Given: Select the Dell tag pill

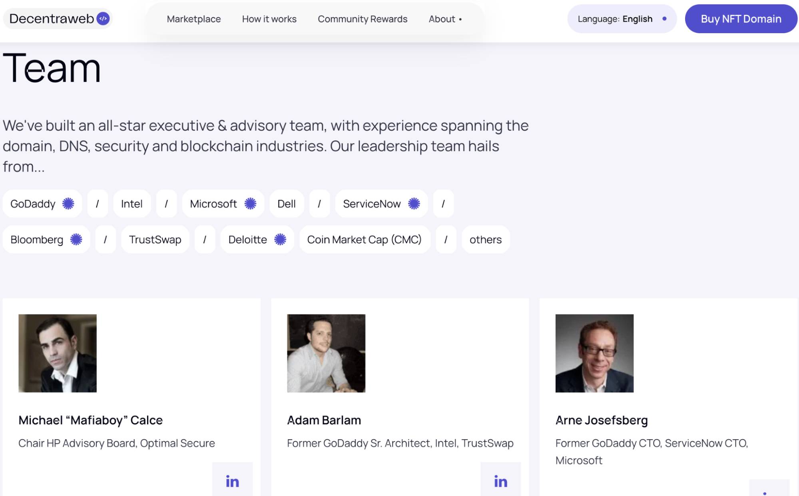Looking at the screenshot, I should coord(287,204).
